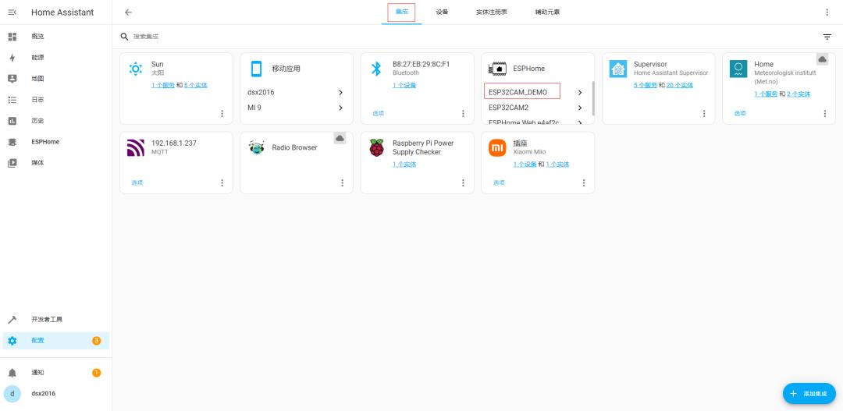843x411 pixels.
Task: Expand ESP32CAM2 entry chevron
Action: [x=580, y=108]
